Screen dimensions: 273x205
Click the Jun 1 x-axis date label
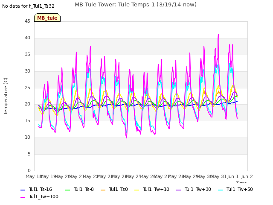(x=233, y=176)
